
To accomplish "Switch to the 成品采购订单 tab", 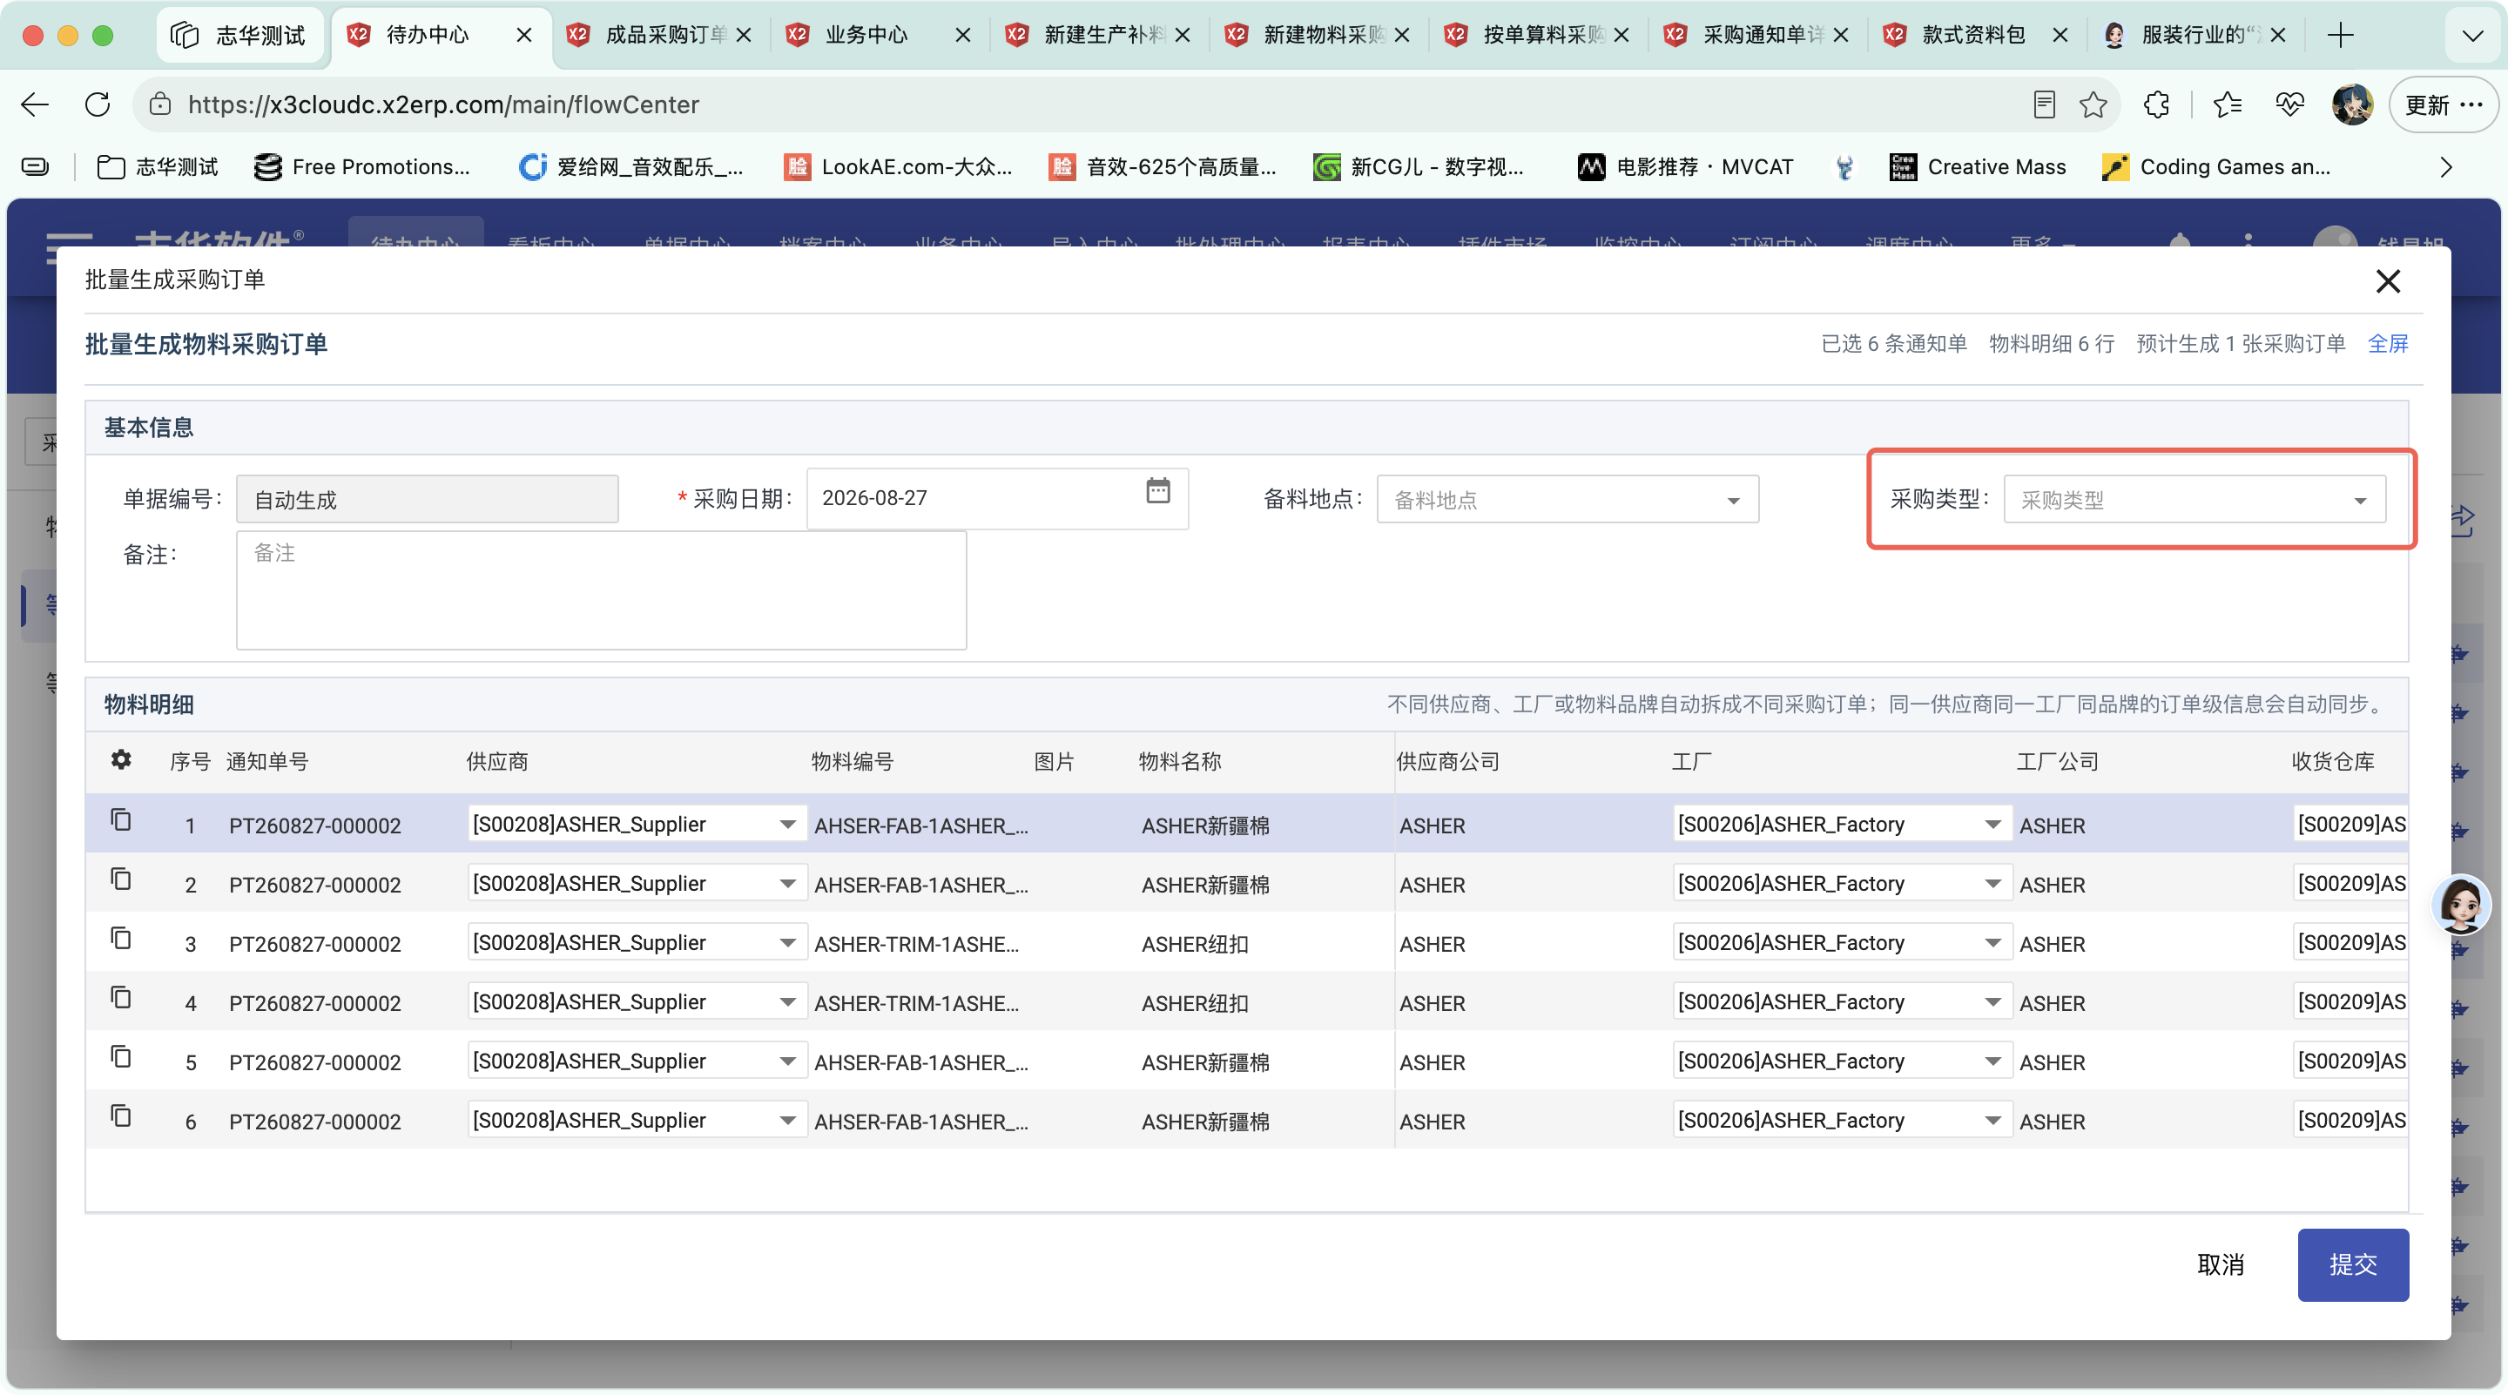I will coord(660,35).
